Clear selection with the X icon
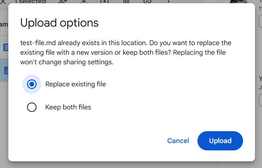This screenshot has height=168, width=262. click(x=3, y=2)
